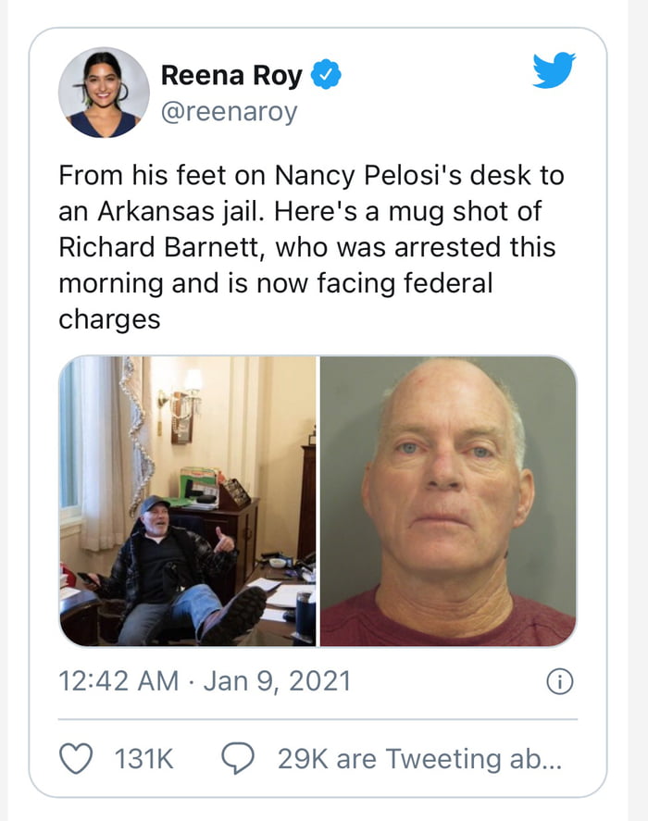This screenshot has height=821, width=648.
Task: Click the word "charges" ending the tweet
Action: (x=109, y=319)
